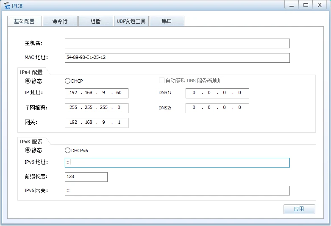Click the 应用 button
The image size is (331, 226).
(x=299, y=209)
